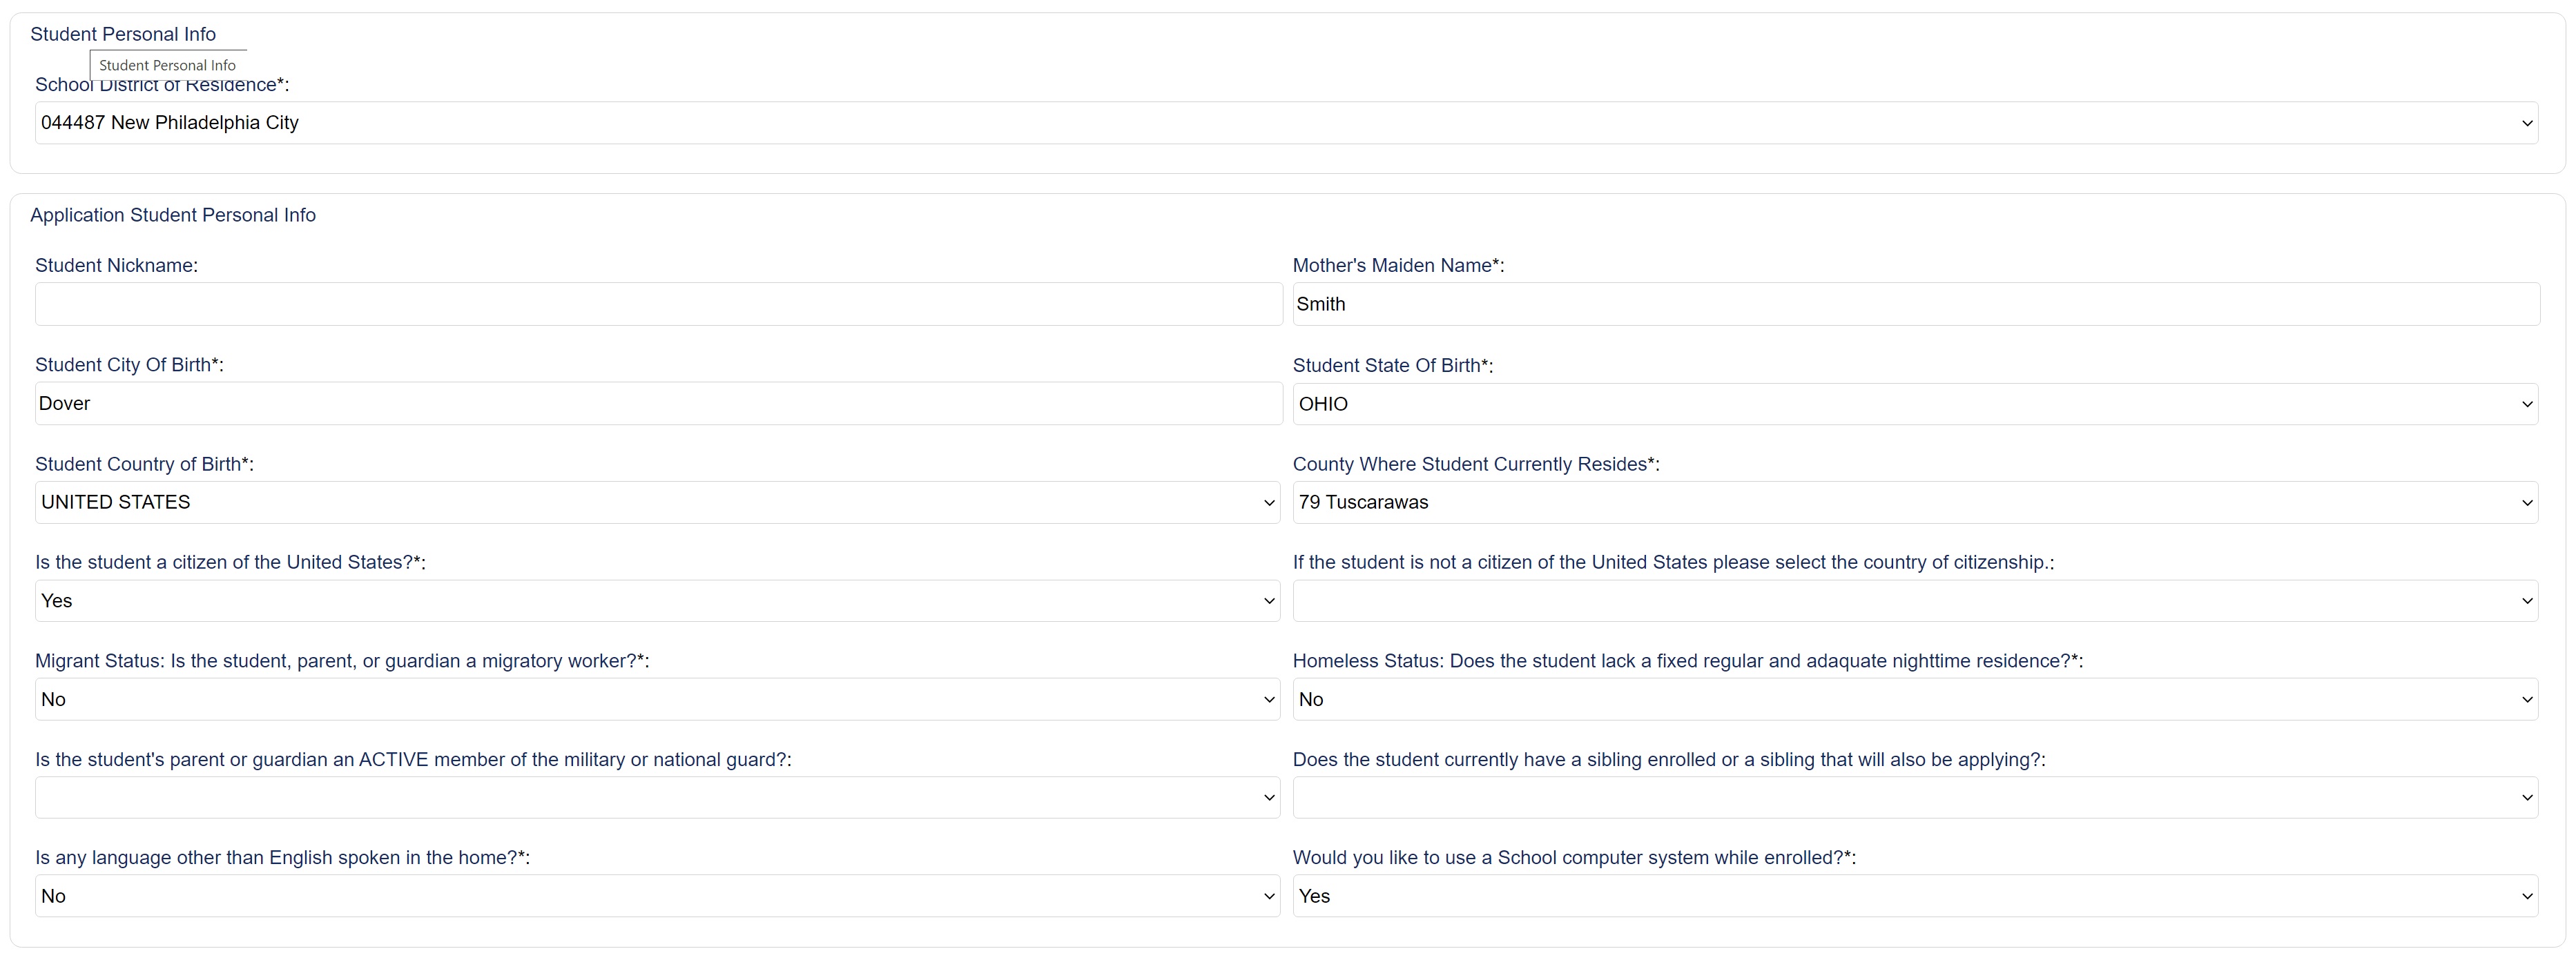Click the Migrant Status question label

342,661
